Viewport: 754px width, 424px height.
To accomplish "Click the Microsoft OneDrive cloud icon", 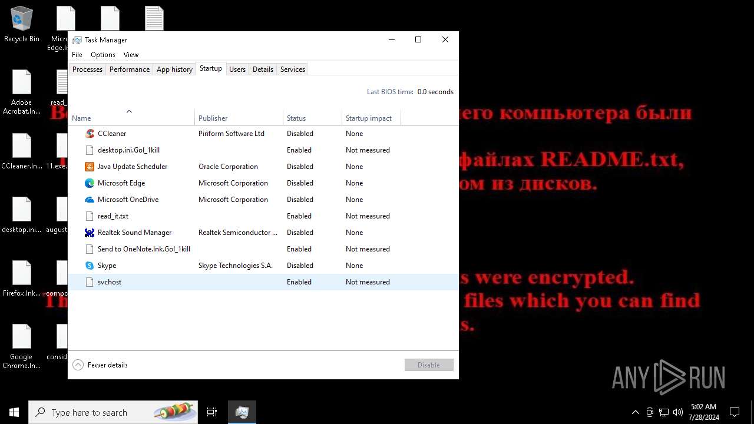I will [x=90, y=200].
